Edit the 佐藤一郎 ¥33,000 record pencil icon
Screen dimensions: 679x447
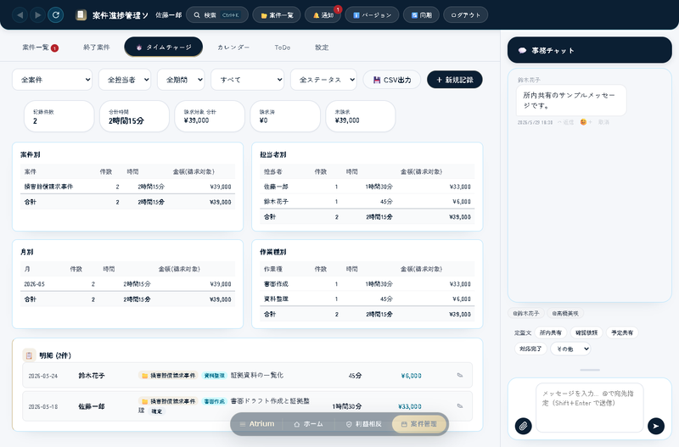pos(460,406)
